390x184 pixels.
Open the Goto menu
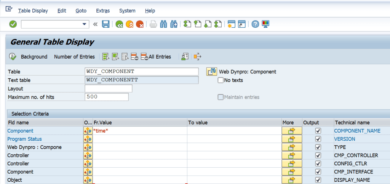(81, 11)
